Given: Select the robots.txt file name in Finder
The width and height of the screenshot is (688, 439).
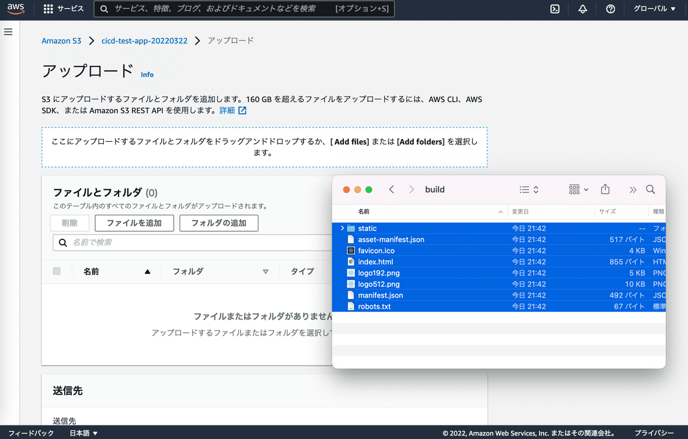Looking at the screenshot, I should coord(374,306).
